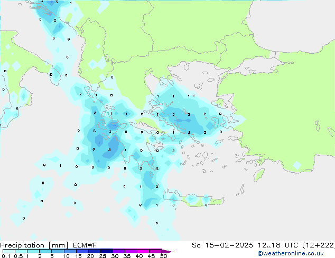This screenshot has width=335, height=258.
Task: Click the 'Sa 15-02-2025' date text
Action: click(x=222, y=245)
